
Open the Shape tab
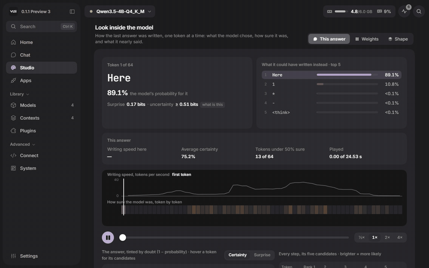pos(398,39)
